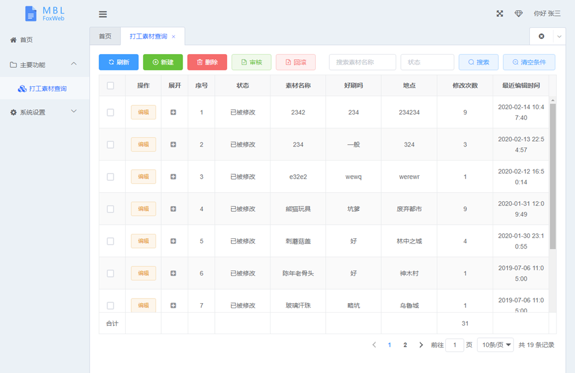Expand row 7 with plus icon
The width and height of the screenshot is (575, 373).
(x=174, y=305)
